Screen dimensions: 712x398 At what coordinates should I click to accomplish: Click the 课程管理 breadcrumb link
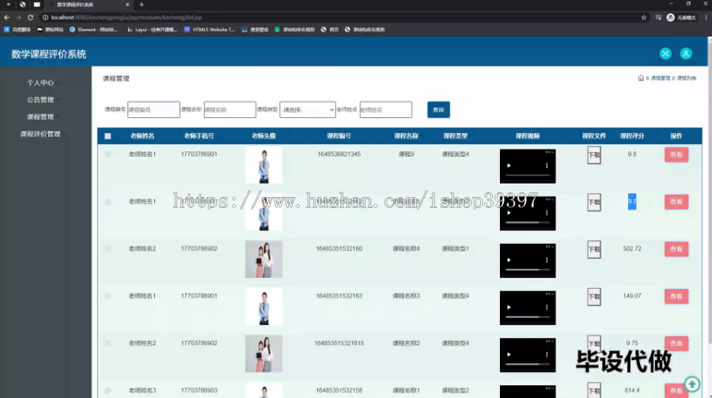click(x=661, y=78)
